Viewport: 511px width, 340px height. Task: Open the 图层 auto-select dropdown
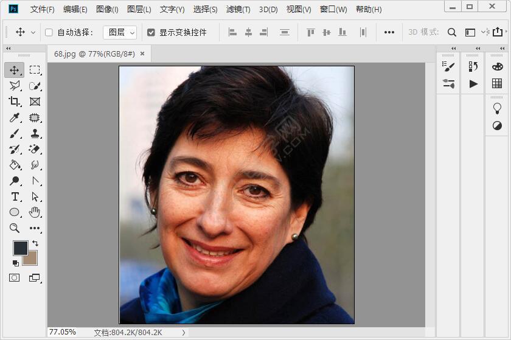[x=120, y=32]
